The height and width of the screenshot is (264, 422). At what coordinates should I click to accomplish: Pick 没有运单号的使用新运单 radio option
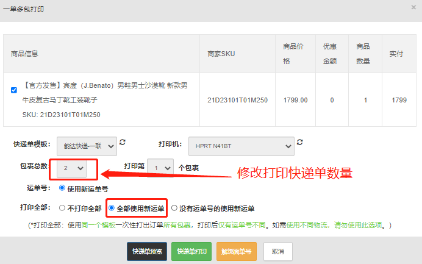174,209
